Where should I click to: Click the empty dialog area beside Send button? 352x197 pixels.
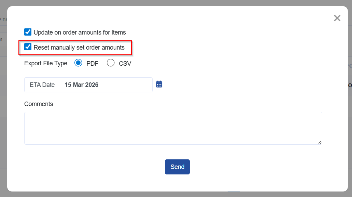[x=256, y=167]
